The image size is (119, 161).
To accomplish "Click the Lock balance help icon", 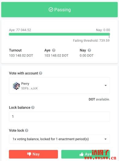I will pos(33,108).
